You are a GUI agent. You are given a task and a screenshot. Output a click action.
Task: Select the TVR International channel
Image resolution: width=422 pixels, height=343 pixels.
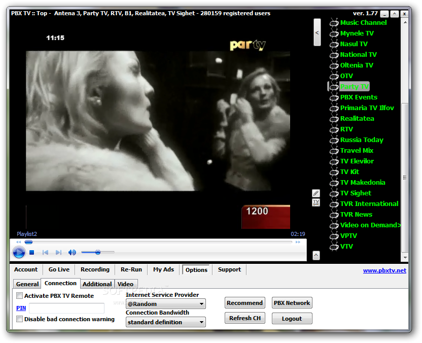click(369, 204)
